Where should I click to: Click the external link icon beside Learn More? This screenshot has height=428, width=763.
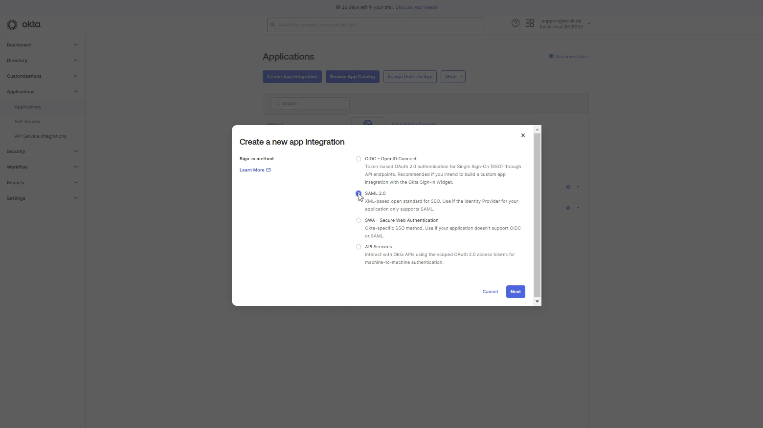tap(269, 170)
